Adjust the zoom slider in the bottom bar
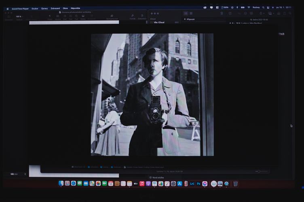The height and width of the screenshot is (202, 304). click(261, 171)
